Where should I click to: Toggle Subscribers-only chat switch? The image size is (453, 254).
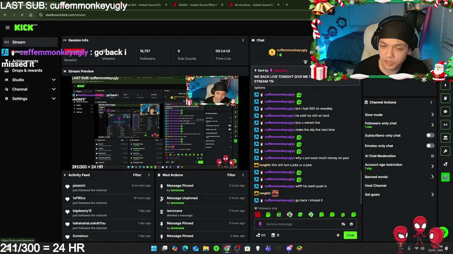click(430, 135)
